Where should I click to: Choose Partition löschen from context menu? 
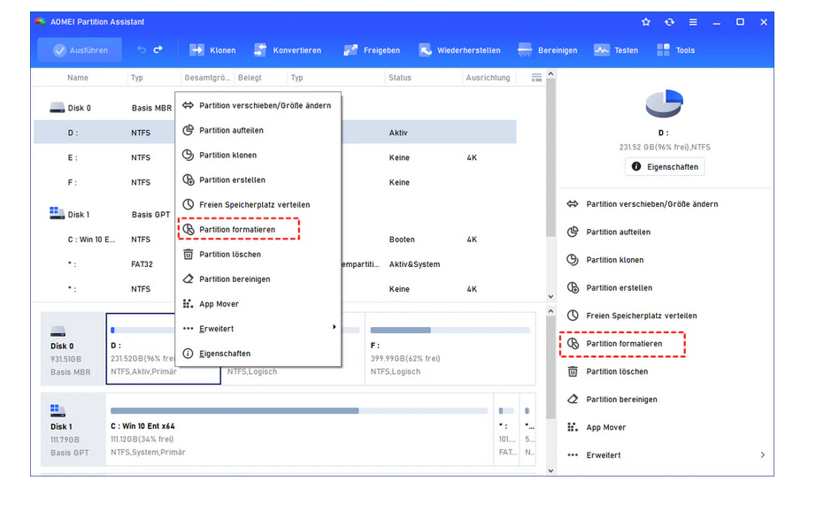pyautogui.click(x=230, y=255)
